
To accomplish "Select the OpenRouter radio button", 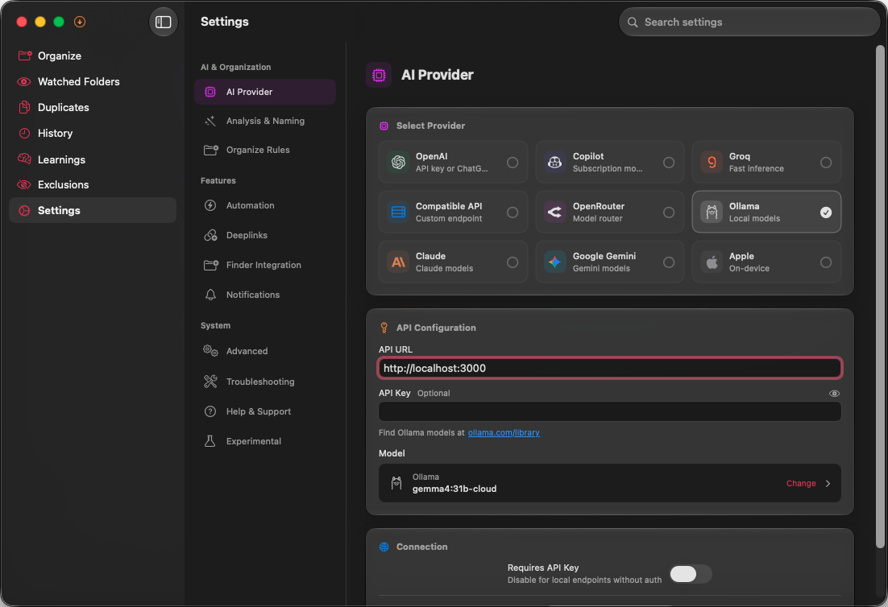I will point(669,213).
